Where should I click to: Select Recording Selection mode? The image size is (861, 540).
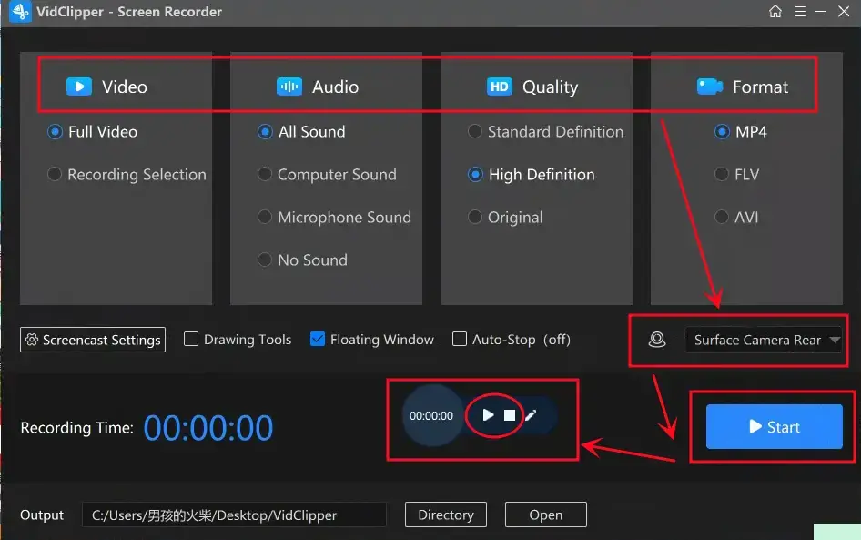pyautogui.click(x=127, y=175)
